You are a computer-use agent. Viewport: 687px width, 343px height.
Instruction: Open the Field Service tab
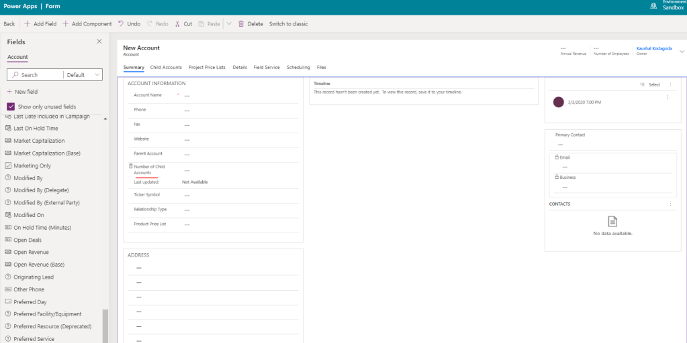pyautogui.click(x=267, y=68)
